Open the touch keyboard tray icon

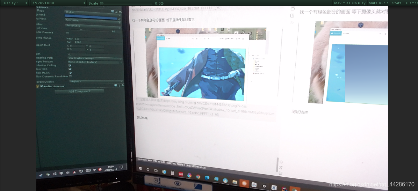[88, 171]
